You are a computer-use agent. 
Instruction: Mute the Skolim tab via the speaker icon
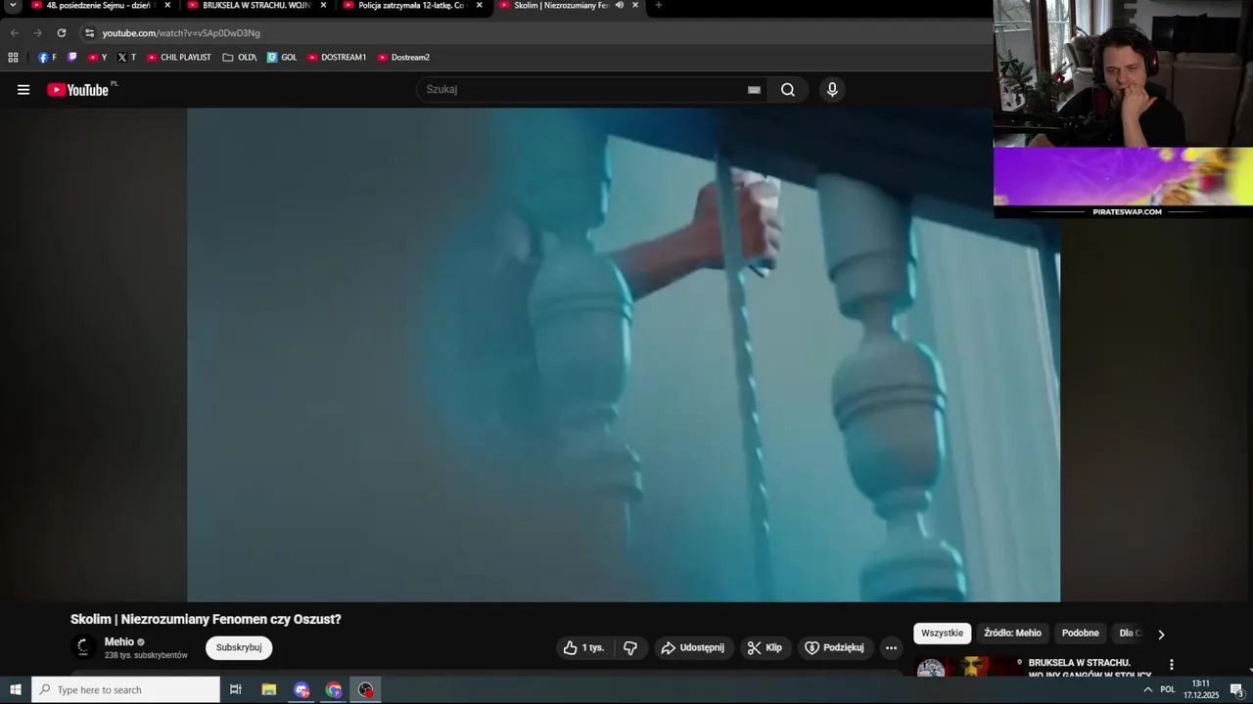620,6
